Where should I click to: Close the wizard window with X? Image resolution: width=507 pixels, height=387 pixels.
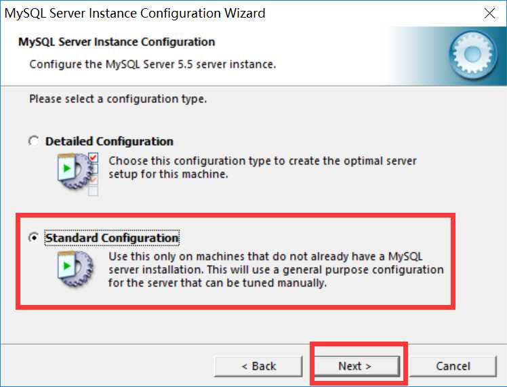click(489, 14)
